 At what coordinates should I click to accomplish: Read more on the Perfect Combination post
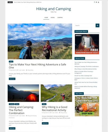12,128
